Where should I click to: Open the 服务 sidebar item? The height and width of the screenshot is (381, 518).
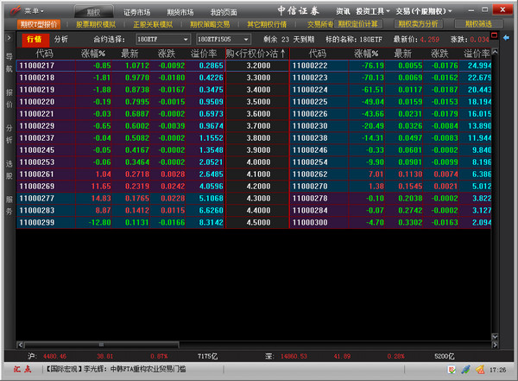9,205
